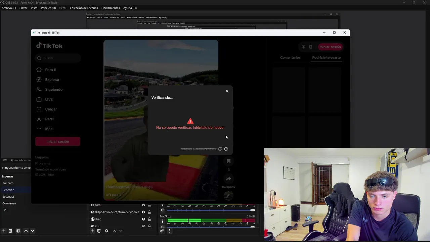This screenshot has height=242, width=430.
Task: Add a new scene with plus icon
Action: click(4, 231)
